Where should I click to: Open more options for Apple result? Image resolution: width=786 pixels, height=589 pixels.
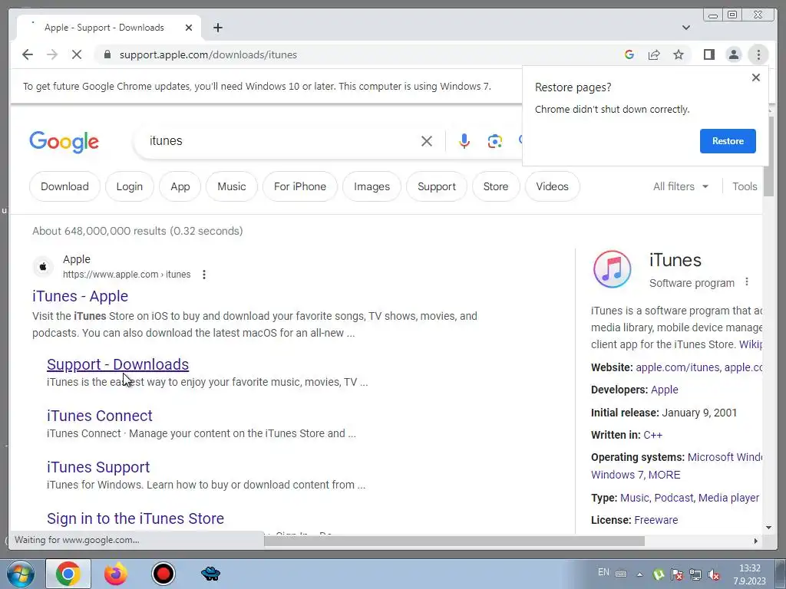pos(204,275)
